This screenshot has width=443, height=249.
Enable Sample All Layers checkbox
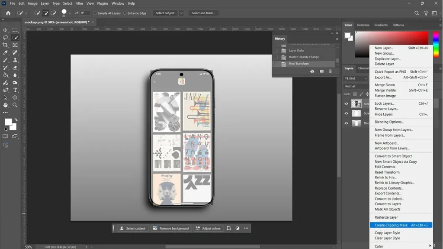click(95, 13)
